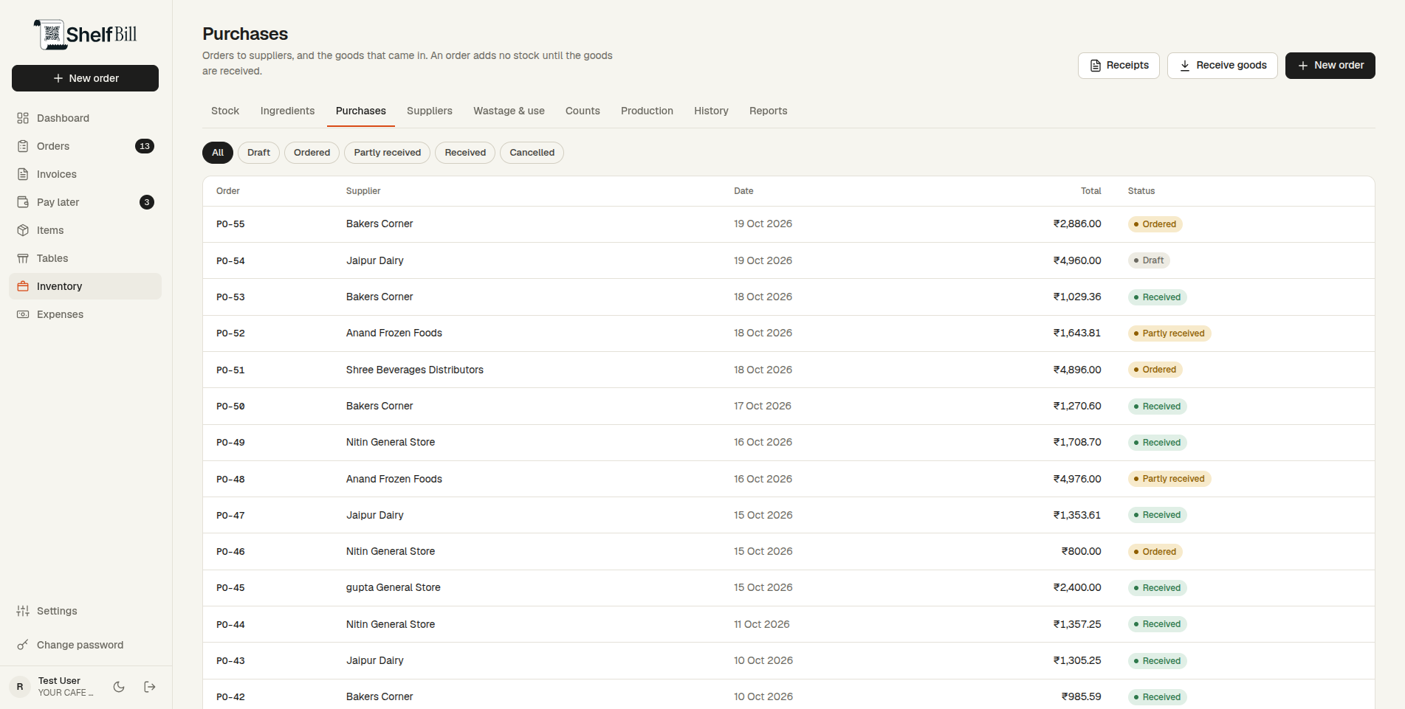Select the All status filter

[x=218, y=153]
